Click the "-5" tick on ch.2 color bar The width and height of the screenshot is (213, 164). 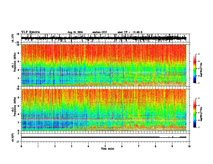pos(198,113)
